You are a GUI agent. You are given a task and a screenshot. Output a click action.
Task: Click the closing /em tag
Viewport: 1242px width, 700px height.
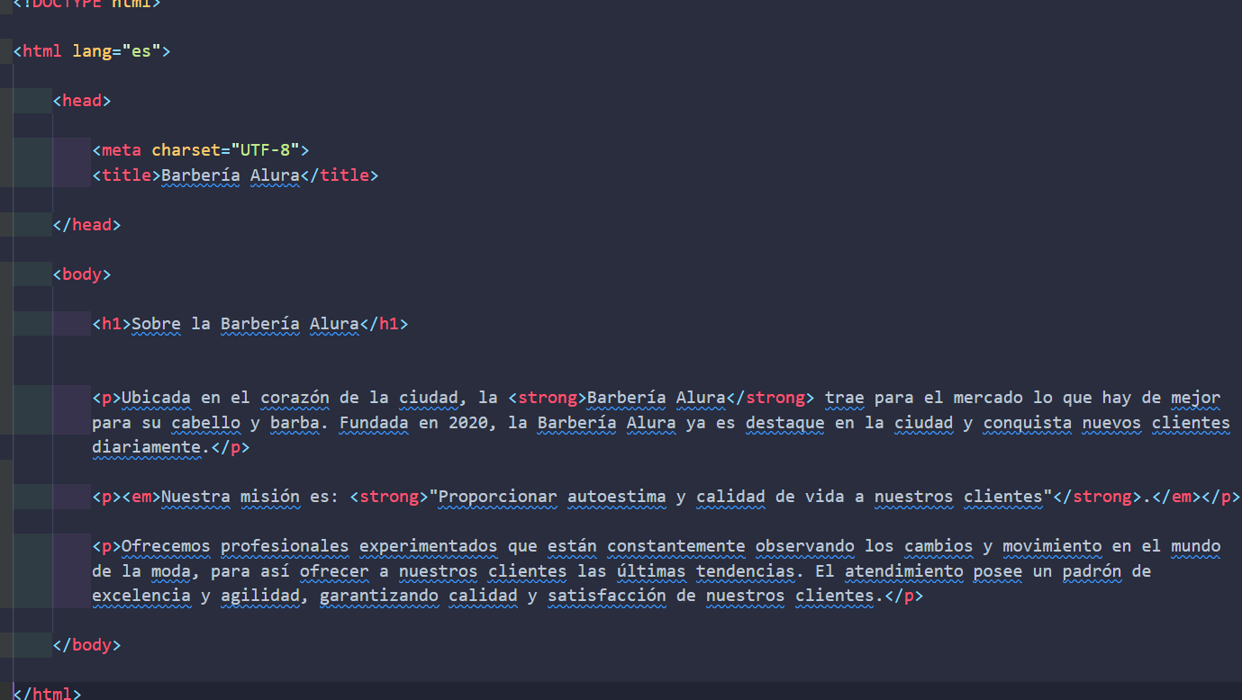(1176, 497)
